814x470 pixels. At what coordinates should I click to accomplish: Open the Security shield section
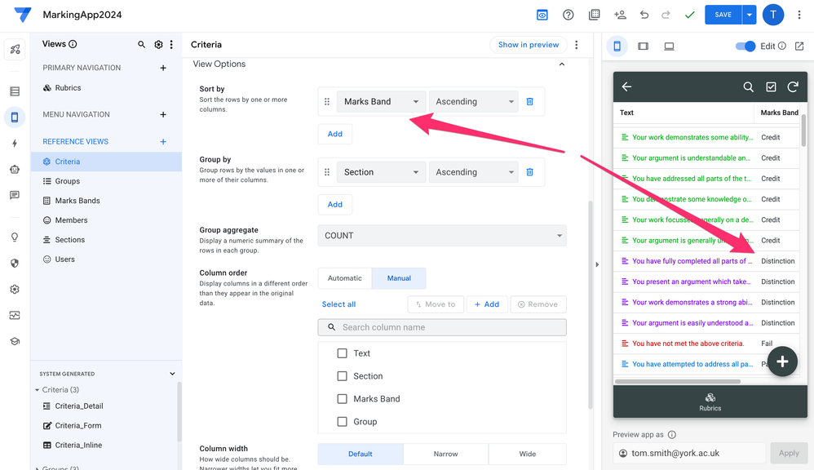coord(15,263)
